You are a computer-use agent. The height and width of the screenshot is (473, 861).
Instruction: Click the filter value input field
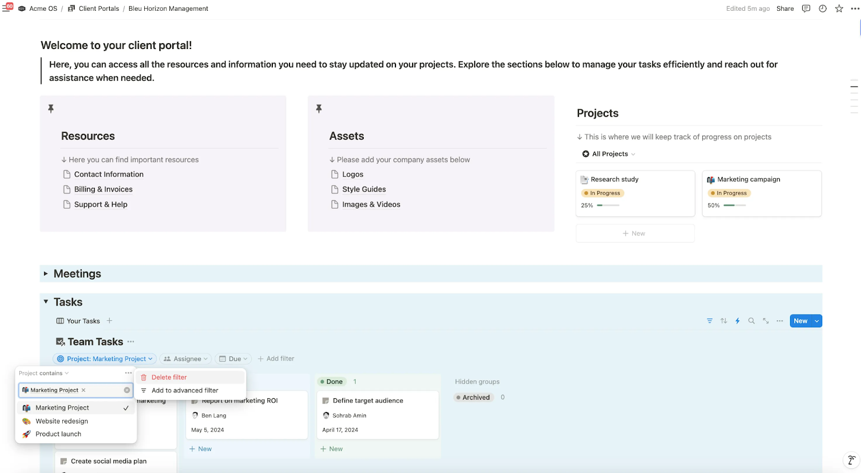tap(76, 390)
